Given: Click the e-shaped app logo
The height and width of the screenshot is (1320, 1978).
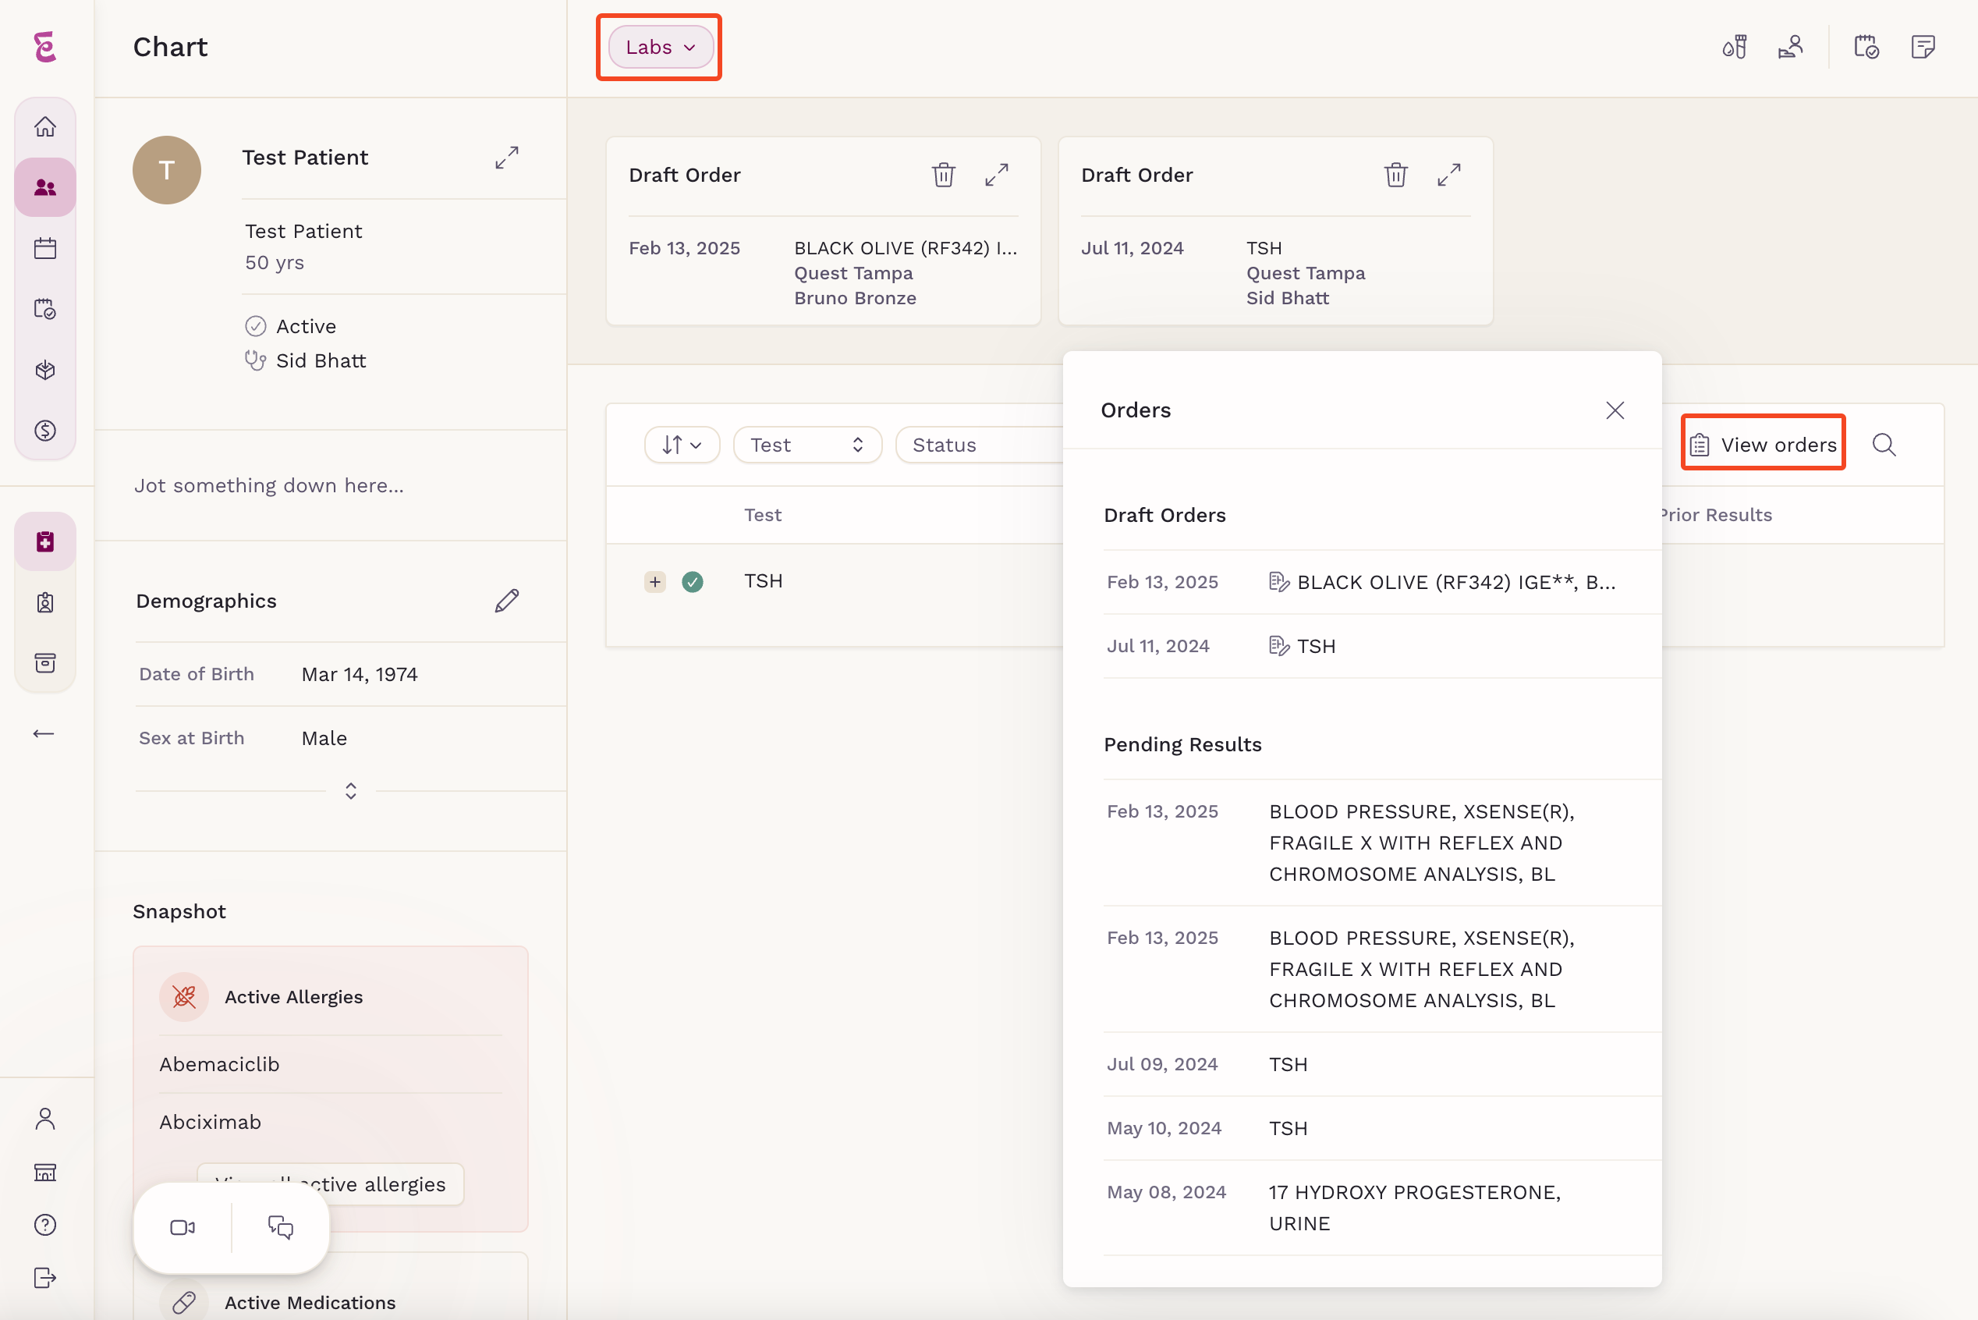Looking at the screenshot, I should coord(45,47).
